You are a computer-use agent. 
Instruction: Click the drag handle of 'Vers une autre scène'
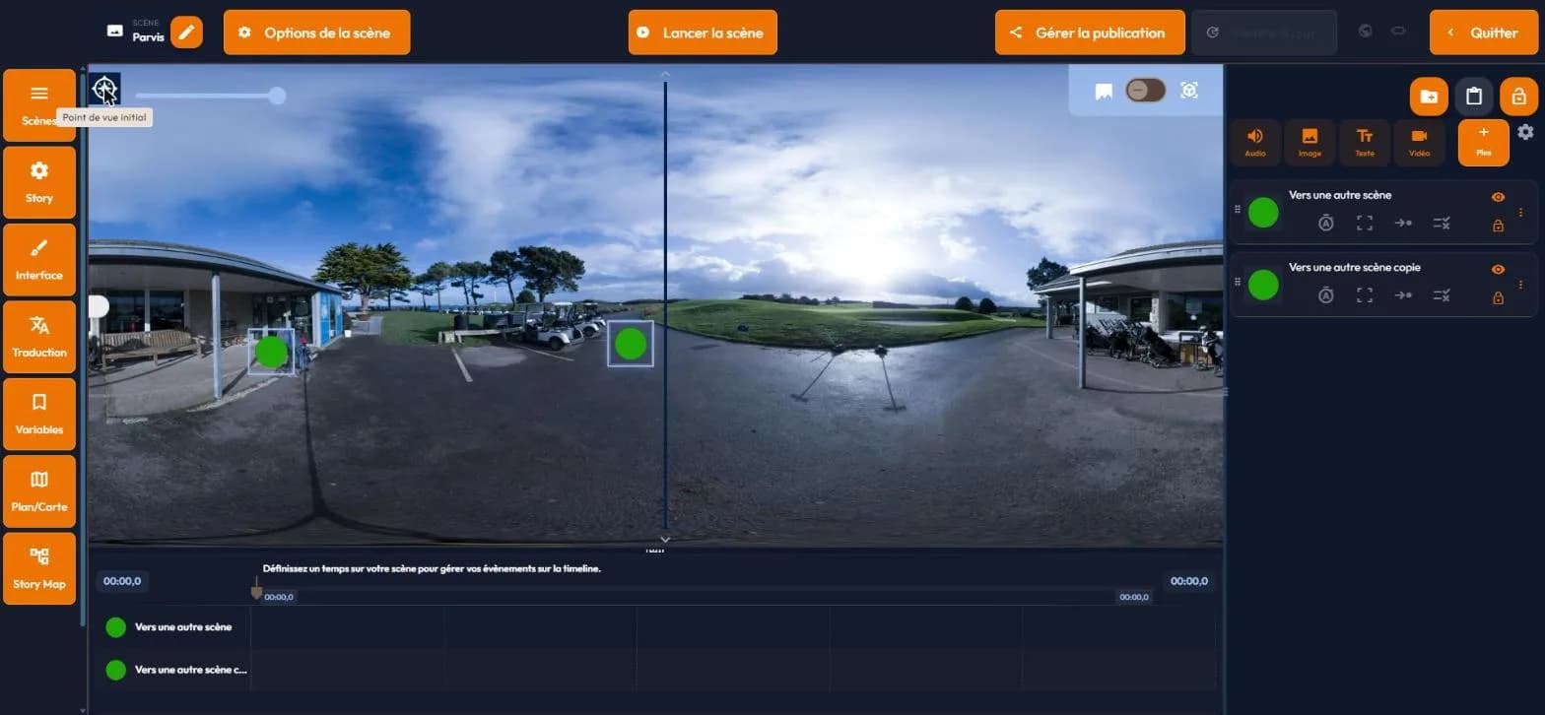click(x=1238, y=209)
